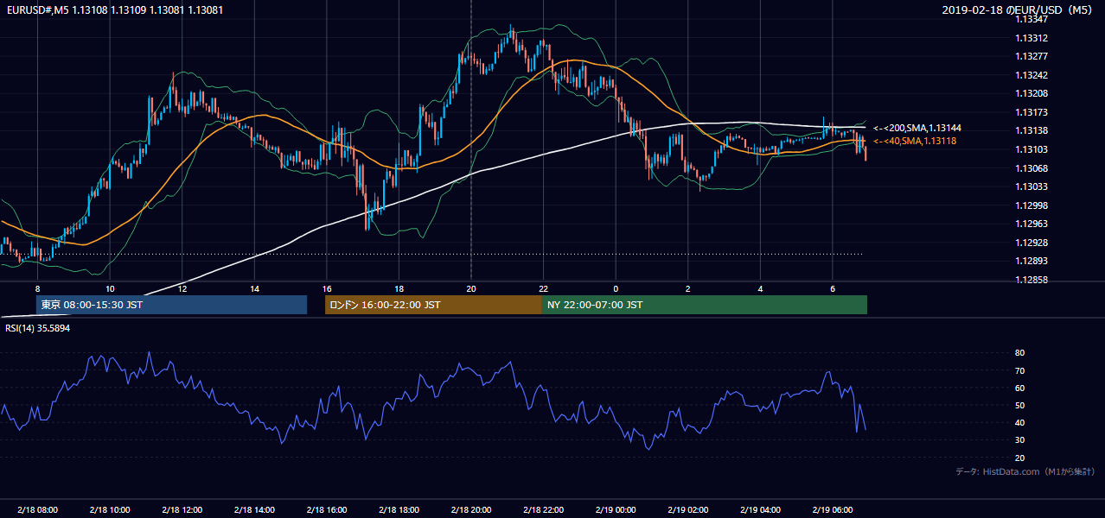Click the 1.13068 price axis label
Viewport: 1105px width, 518px height.
click(x=1032, y=168)
